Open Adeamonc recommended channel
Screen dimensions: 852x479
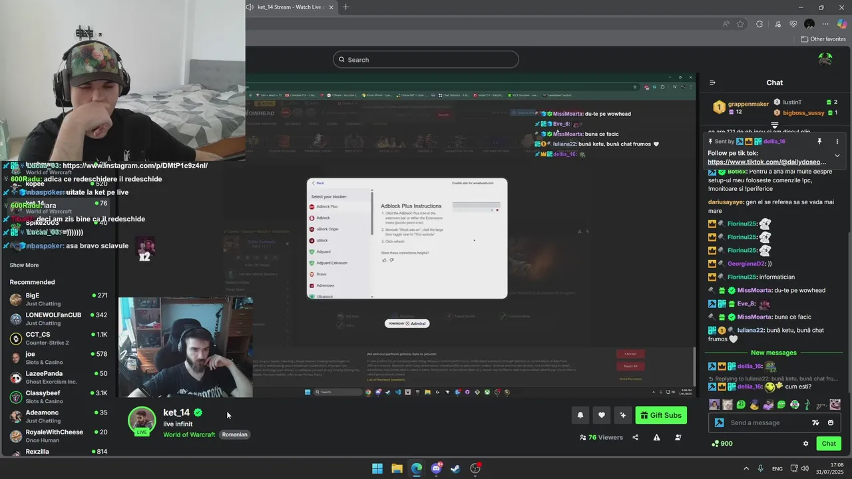tap(59, 416)
